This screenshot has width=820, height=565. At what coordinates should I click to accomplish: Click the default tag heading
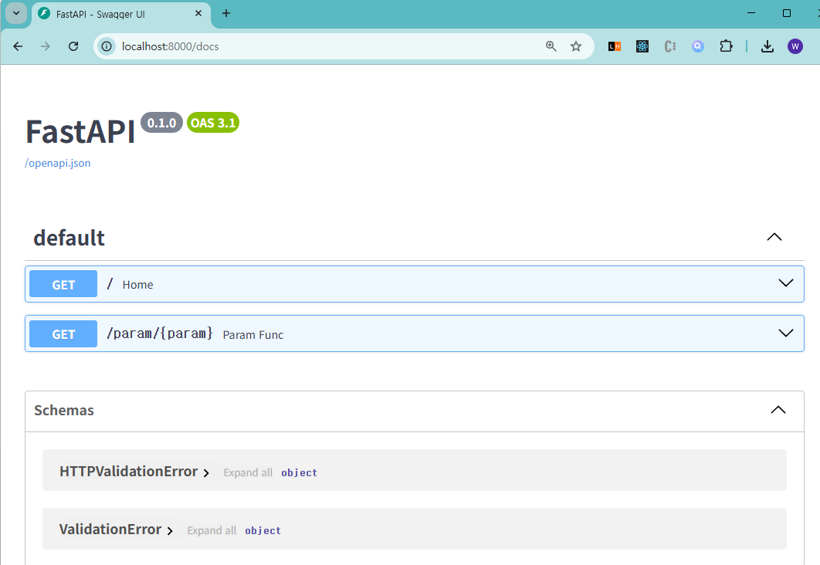click(x=69, y=238)
